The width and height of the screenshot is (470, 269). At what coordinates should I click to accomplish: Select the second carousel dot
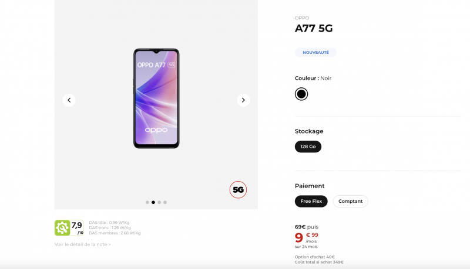coord(153,202)
